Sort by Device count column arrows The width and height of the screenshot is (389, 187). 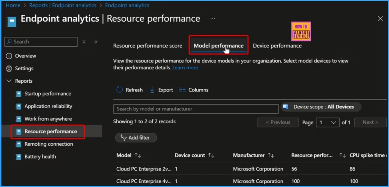click(211, 156)
